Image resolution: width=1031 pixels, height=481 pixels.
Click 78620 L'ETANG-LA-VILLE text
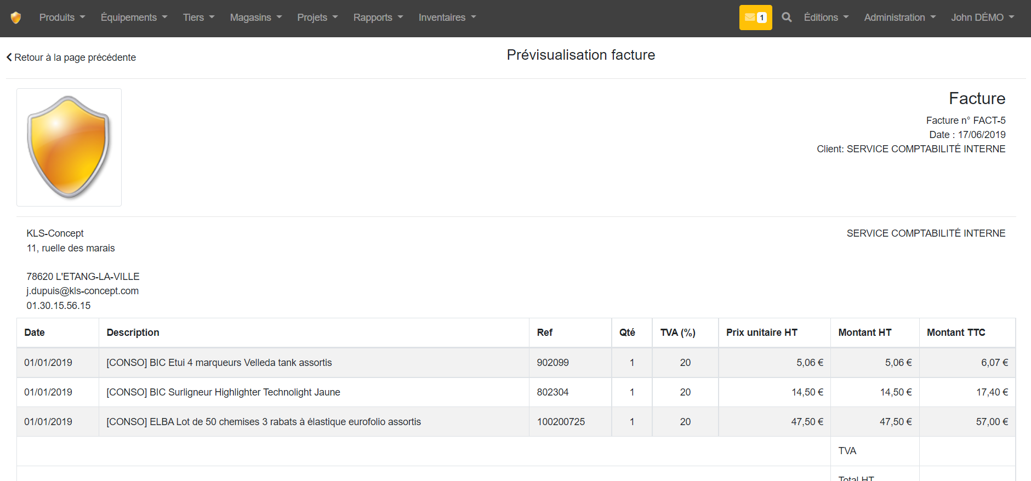(x=83, y=277)
